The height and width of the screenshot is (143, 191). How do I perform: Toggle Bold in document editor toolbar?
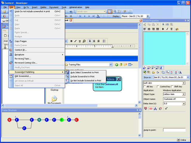[71, 41]
